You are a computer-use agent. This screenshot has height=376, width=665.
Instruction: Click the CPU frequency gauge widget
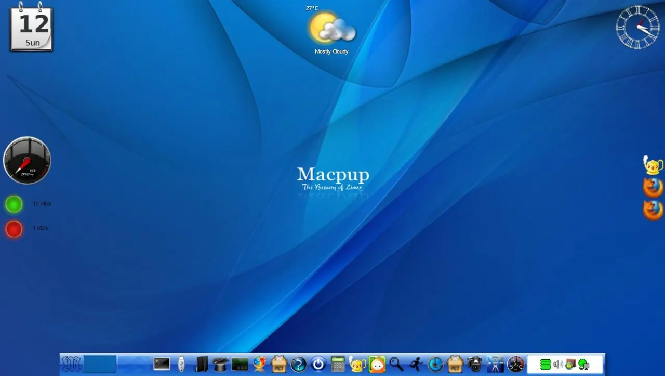pyautogui.click(x=27, y=160)
